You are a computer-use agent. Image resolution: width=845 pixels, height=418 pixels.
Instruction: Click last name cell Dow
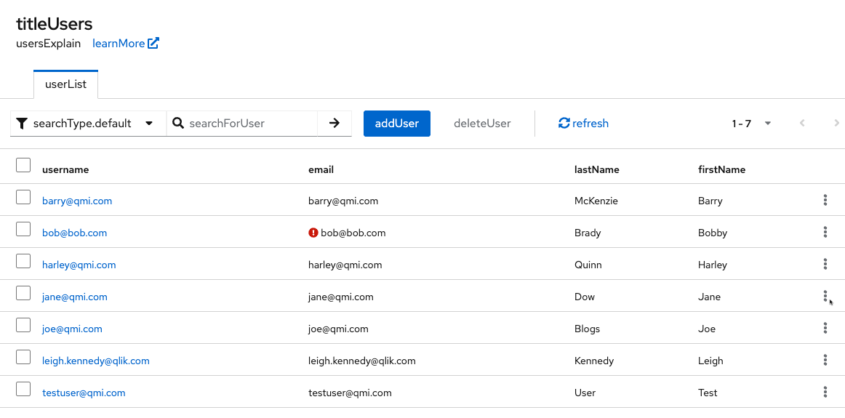pos(584,297)
